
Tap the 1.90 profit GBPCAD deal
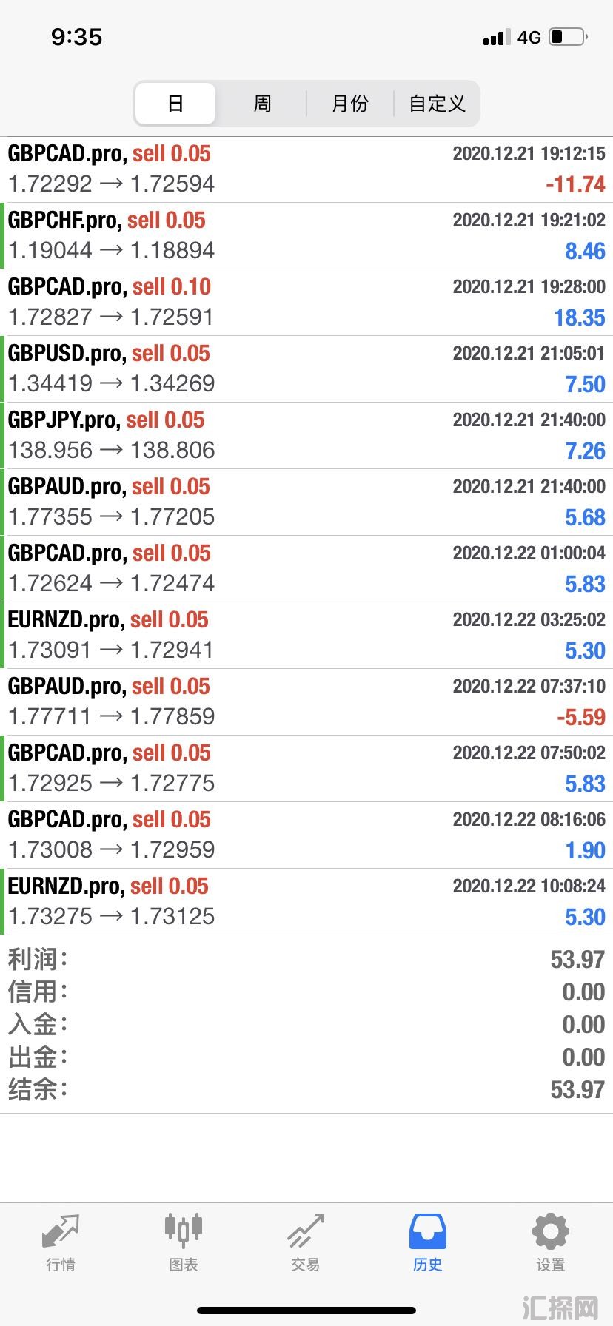(x=306, y=835)
